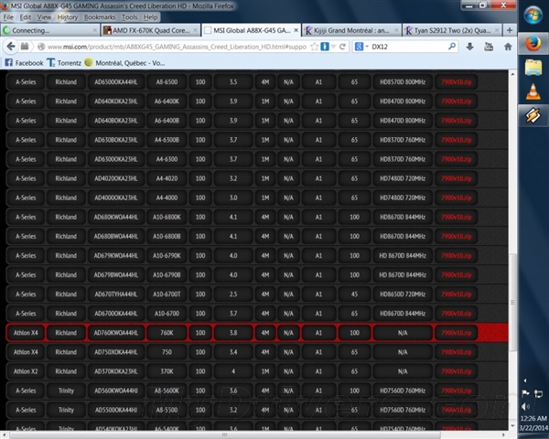The width and height of the screenshot is (549, 439).
Task: Download 7900v10.zip in the A4-4000 row
Action: pyautogui.click(x=456, y=198)
